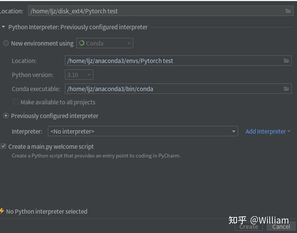Open the <No interpreter> dropdown

[x=143, y=131]
